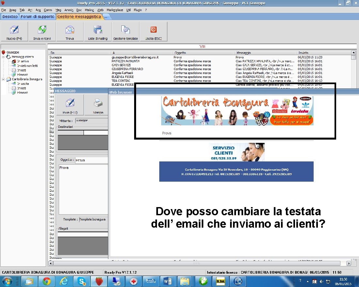Select Inviati non letti folder
Image resolution: width=359 pixels, height=287 pixels.
pyautogui.click(x=27, y=66)
